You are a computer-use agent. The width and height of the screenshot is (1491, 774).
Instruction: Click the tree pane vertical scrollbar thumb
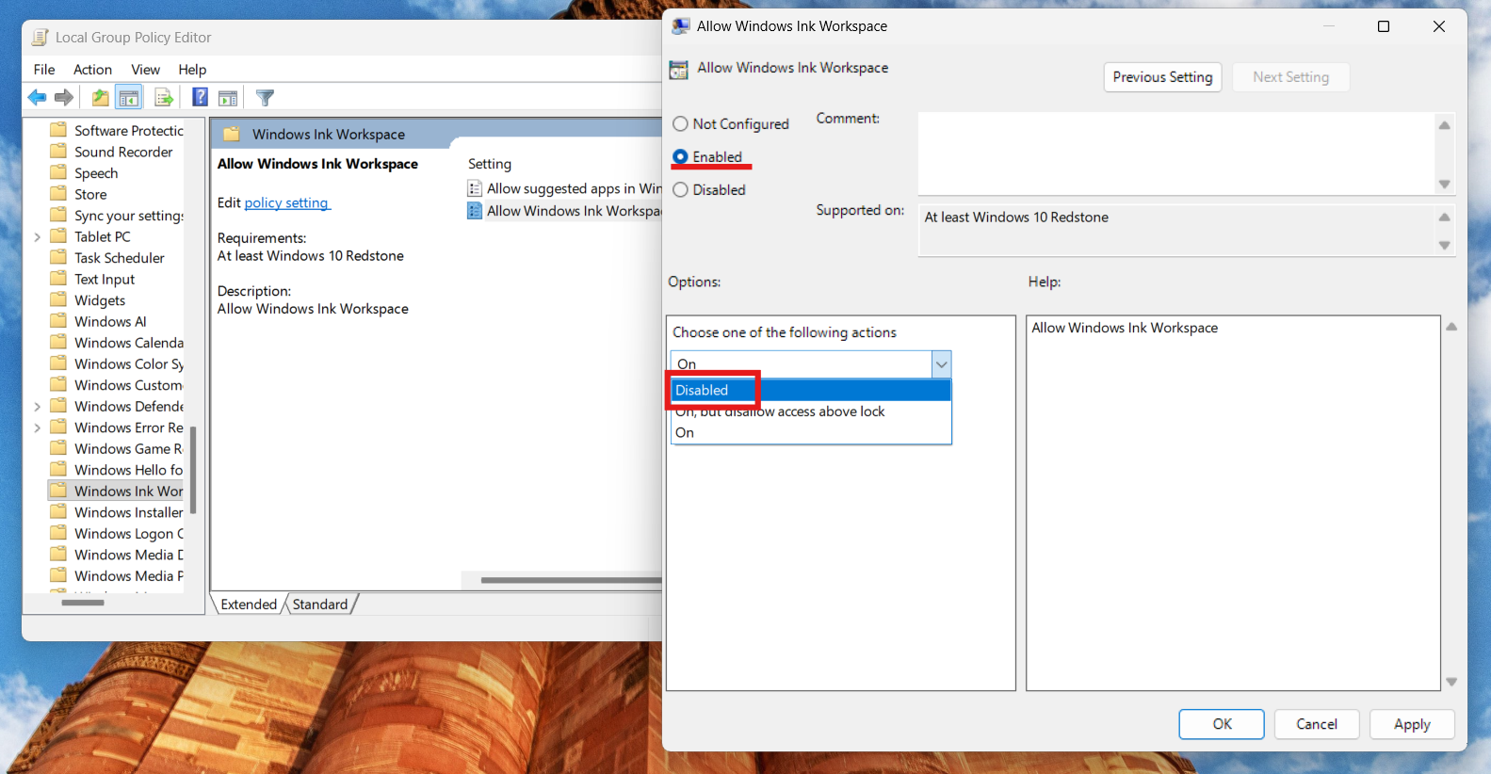point(193,470)
